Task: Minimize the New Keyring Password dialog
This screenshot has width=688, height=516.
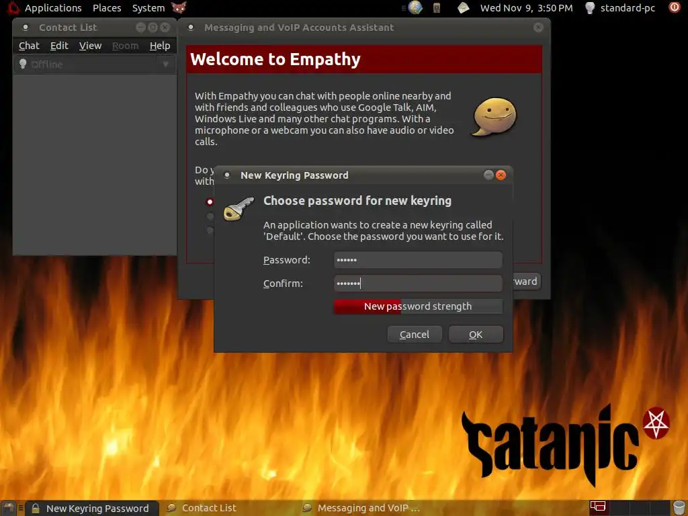Action: (488, 175)
